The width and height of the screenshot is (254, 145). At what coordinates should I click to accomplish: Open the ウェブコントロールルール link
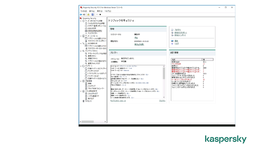point(118,101)
